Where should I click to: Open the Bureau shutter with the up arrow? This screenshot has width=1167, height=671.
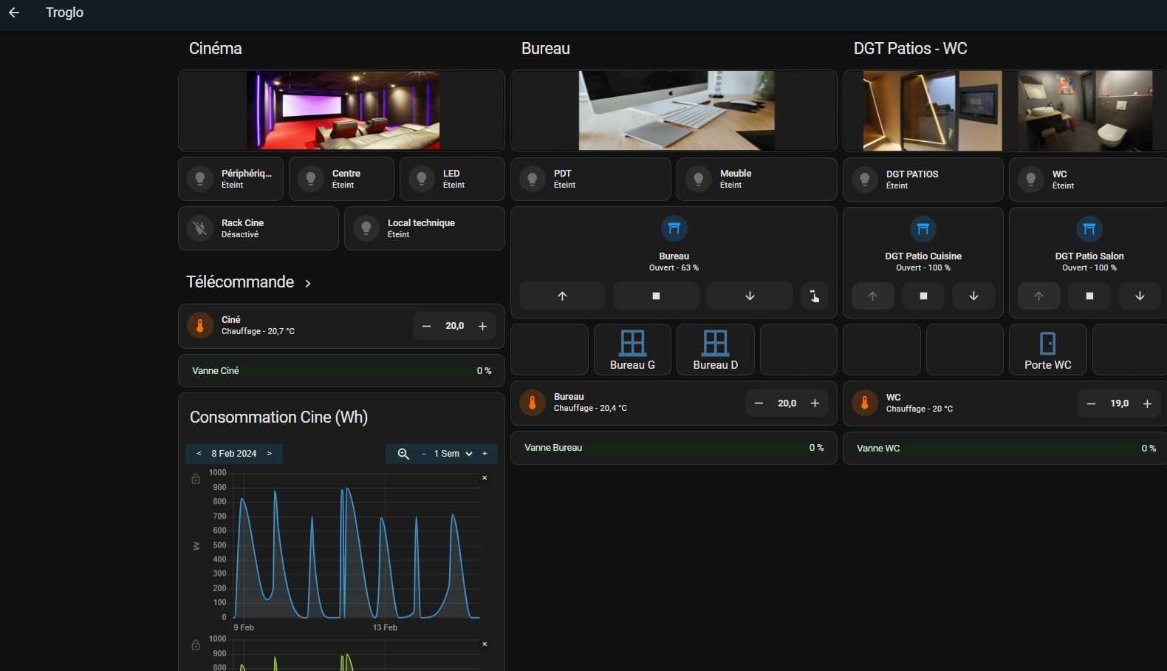[562, 296]
